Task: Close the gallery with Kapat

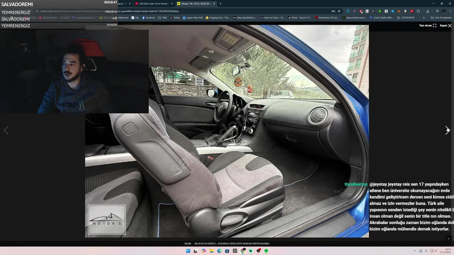Action: (445, 25)
